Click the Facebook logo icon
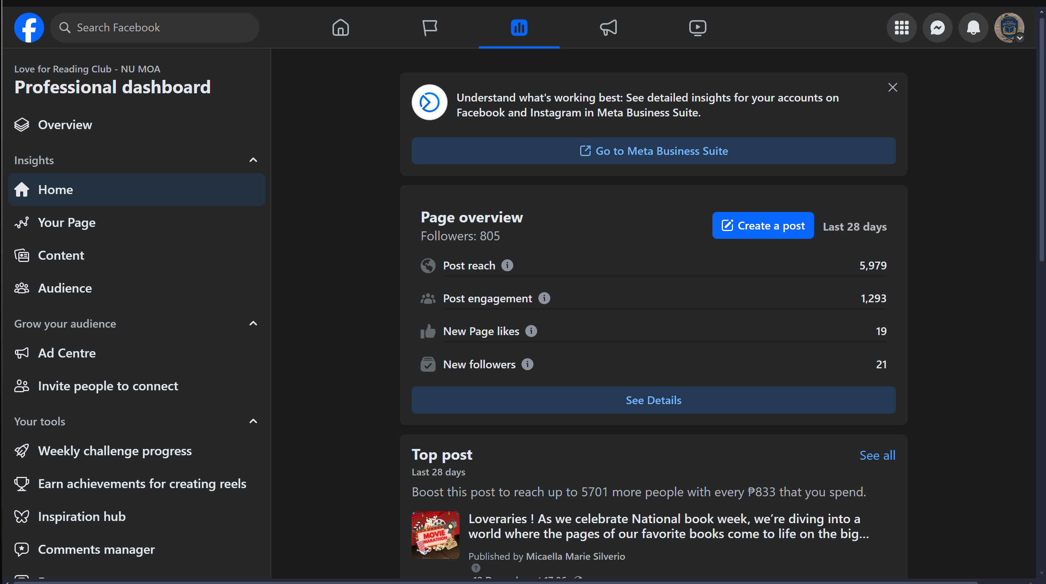The image size is (1046, 584). (x=29, y=28)
